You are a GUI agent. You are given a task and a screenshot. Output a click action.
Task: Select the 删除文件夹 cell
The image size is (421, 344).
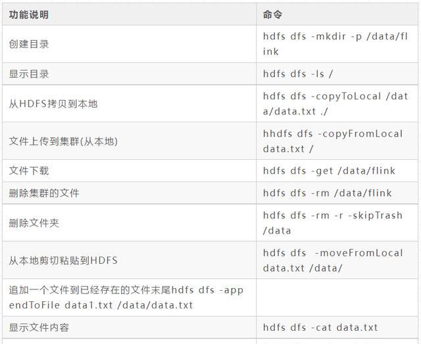[34, 223]
